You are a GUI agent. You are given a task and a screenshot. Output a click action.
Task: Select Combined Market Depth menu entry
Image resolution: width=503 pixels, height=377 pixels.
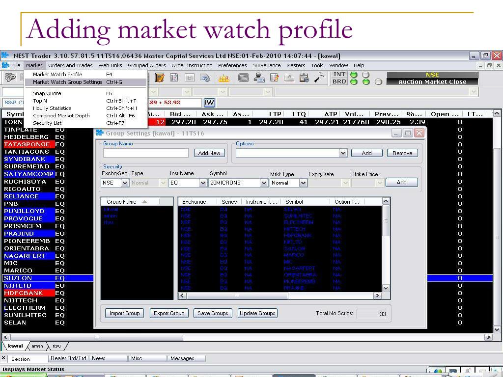(85, 115)
